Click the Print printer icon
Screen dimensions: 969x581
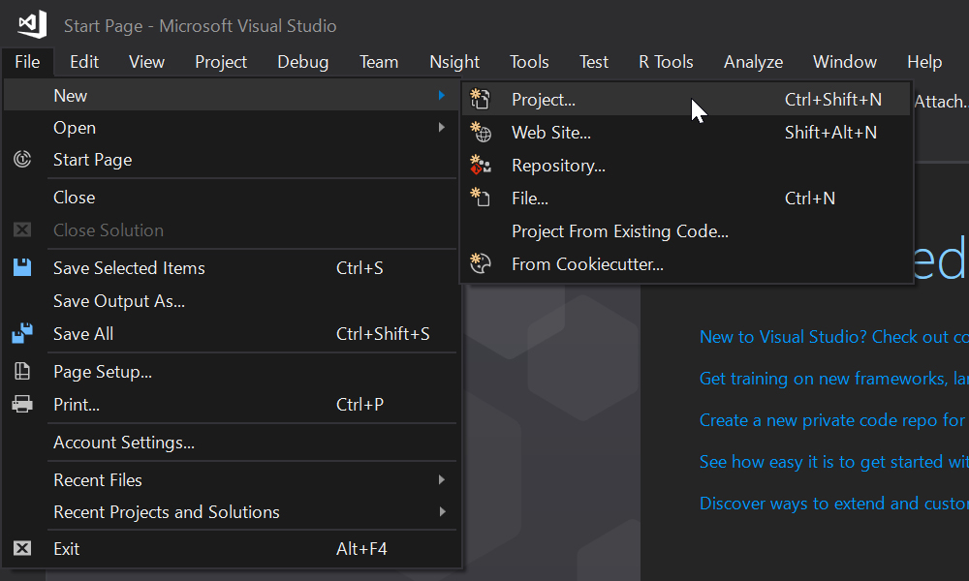22,404
